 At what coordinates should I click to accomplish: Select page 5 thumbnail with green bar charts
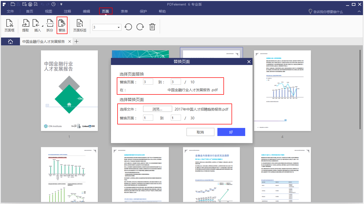69,175
